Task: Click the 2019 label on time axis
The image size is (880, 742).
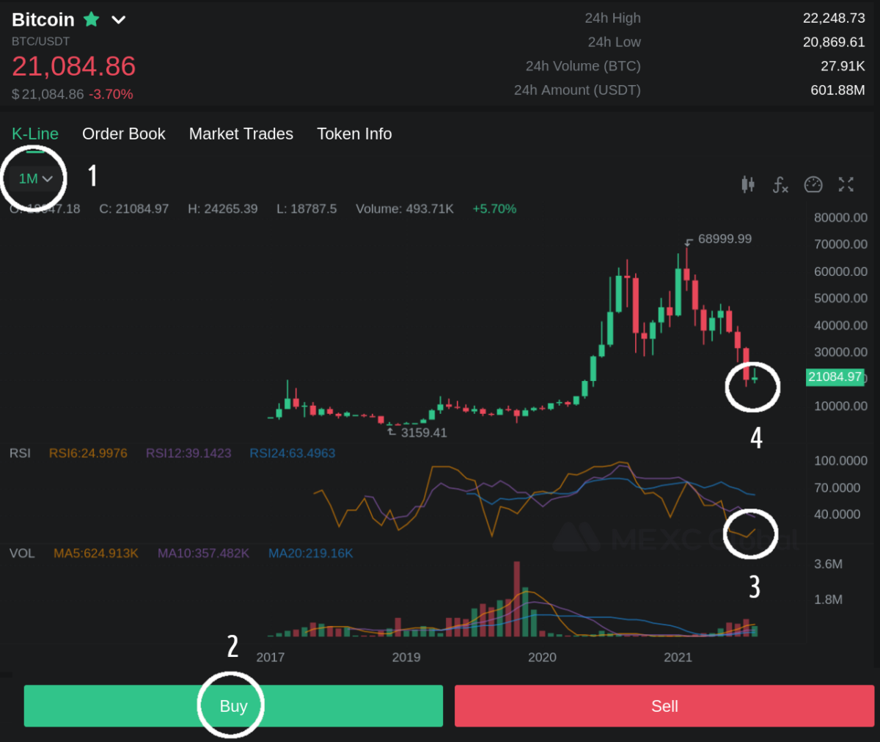Action: tap(406, 657)
